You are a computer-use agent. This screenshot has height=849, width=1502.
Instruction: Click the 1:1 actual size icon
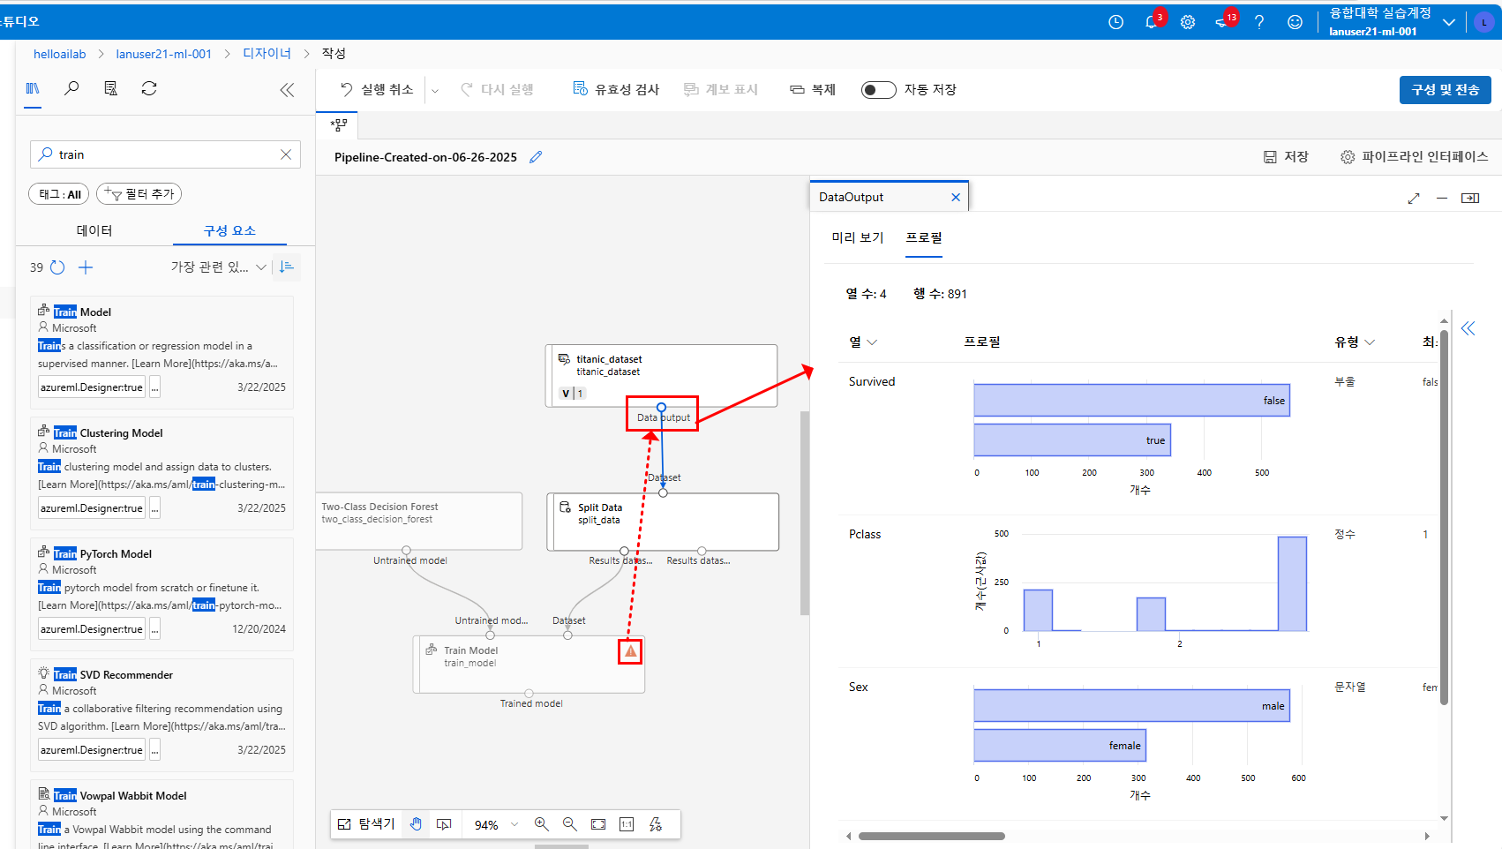[627, 824]
